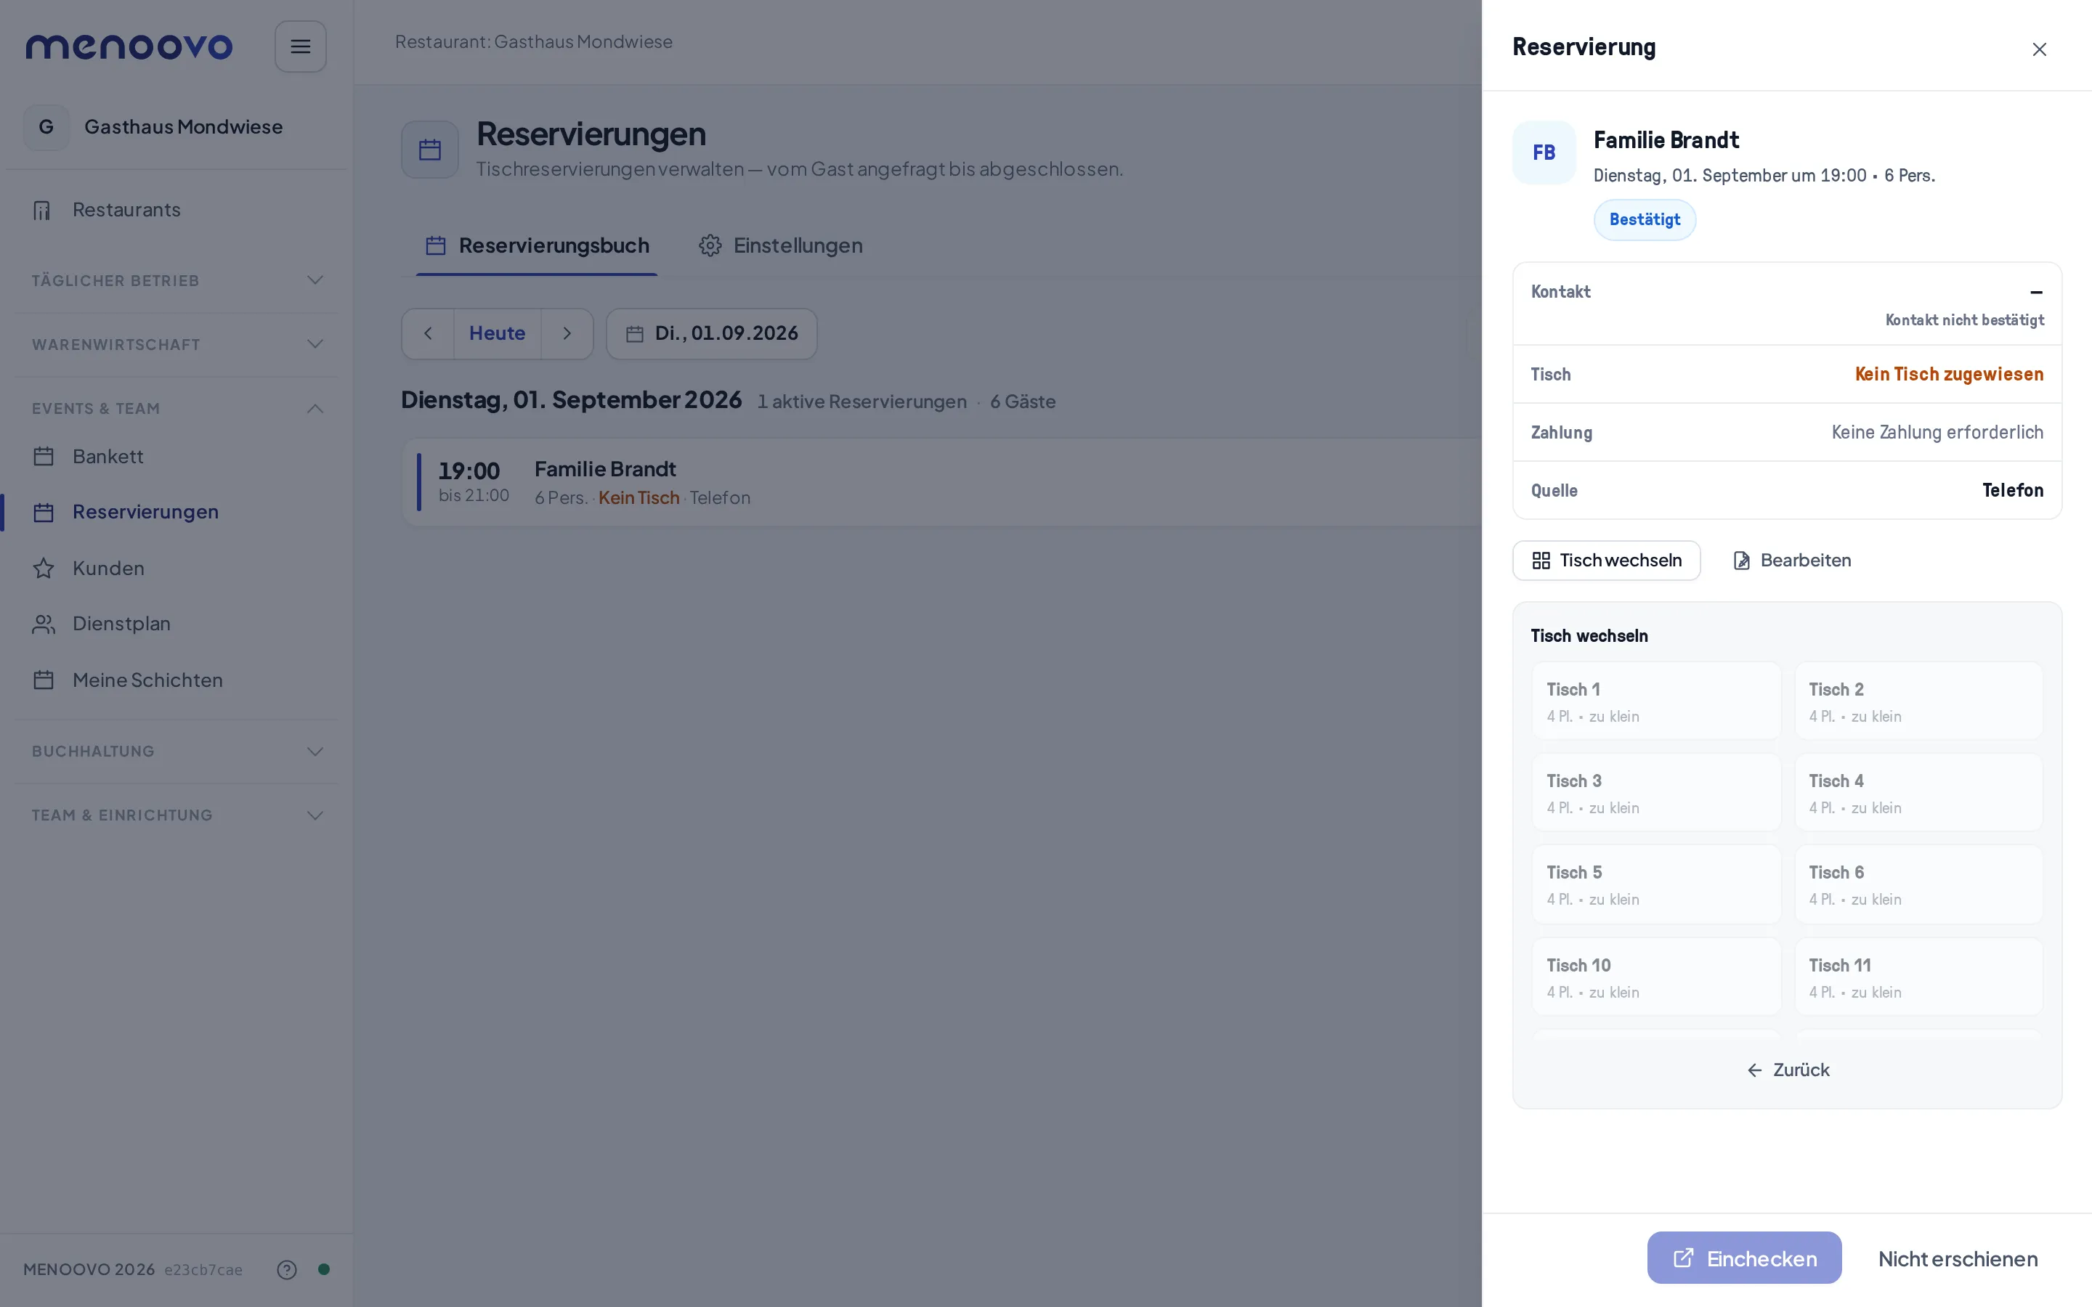
Task: Select Tisch 3 card
Action: point(1655,793)
